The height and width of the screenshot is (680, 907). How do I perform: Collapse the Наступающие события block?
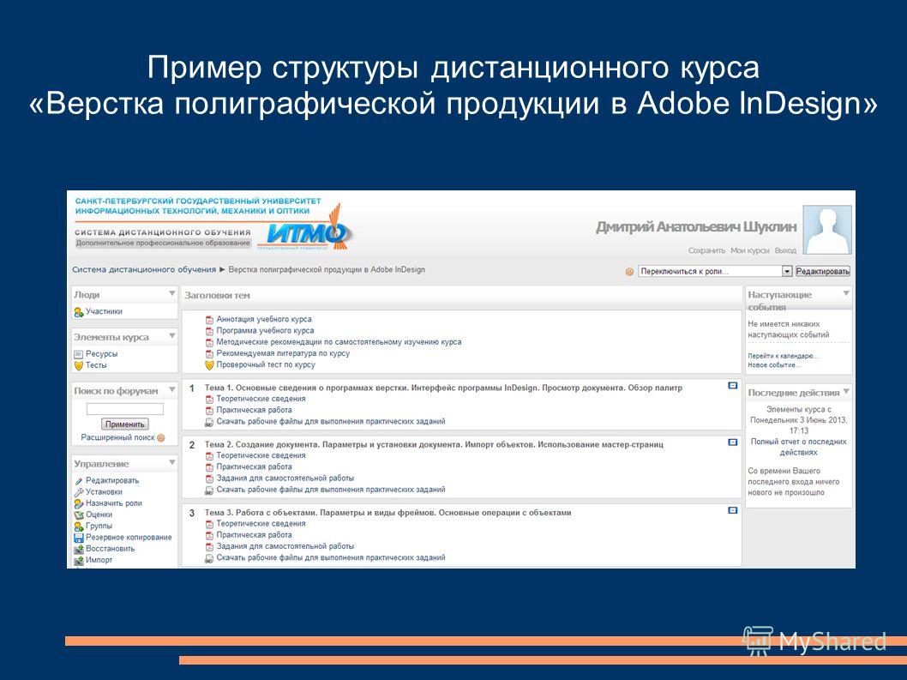846,293
